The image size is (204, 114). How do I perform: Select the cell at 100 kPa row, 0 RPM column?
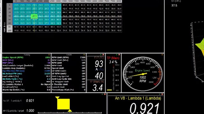tap(16, 30)
